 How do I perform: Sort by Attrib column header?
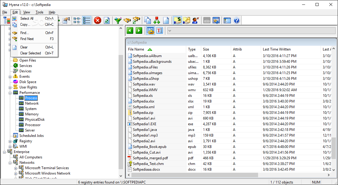(246, 49)
